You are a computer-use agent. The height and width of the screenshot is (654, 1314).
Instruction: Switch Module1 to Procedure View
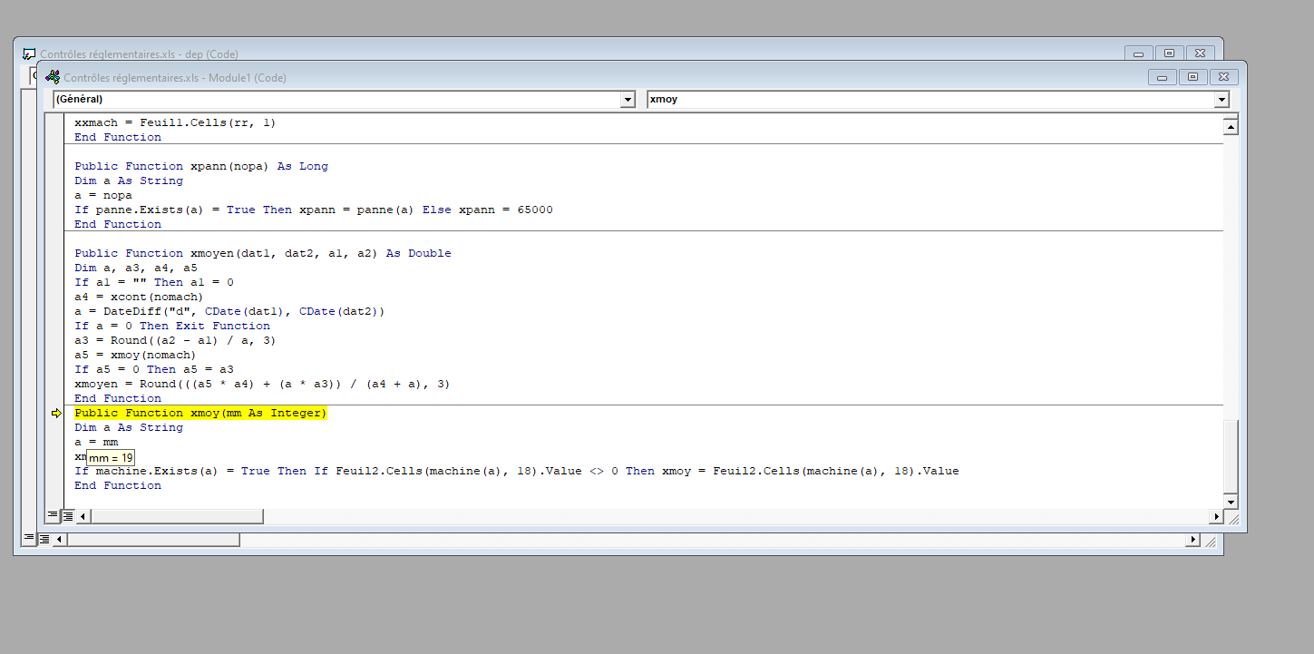tap(53, 515)
